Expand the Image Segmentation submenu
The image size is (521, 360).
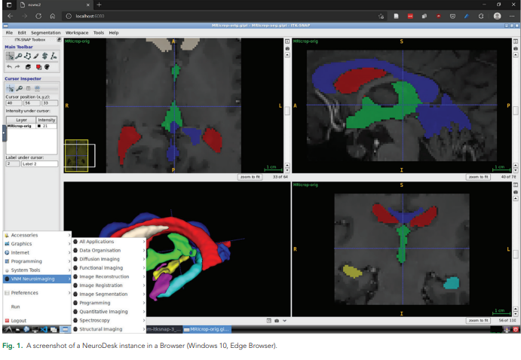pos(104,294)
